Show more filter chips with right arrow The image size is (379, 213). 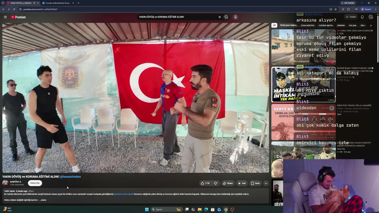point(371,25)
